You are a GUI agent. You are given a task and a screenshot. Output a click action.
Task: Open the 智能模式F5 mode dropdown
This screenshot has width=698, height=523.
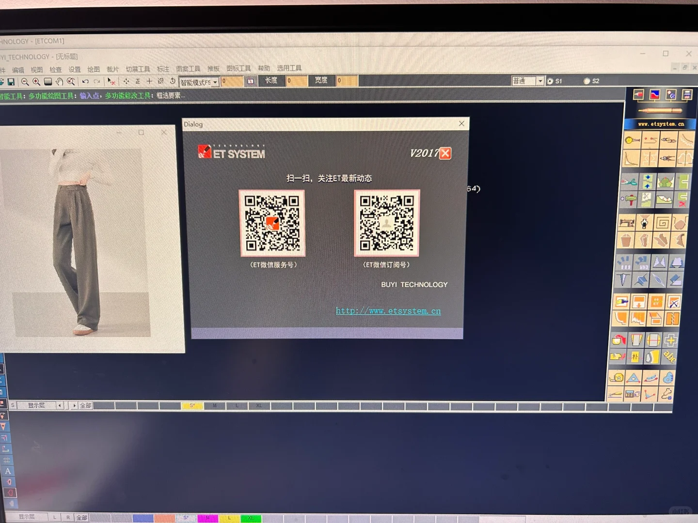click(x=199, y=82)
